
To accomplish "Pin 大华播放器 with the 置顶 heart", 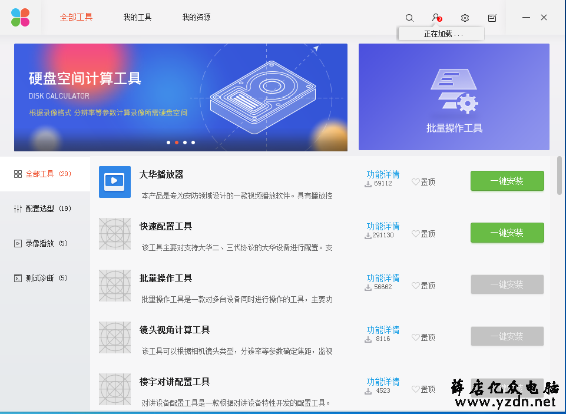I will 423,182.
